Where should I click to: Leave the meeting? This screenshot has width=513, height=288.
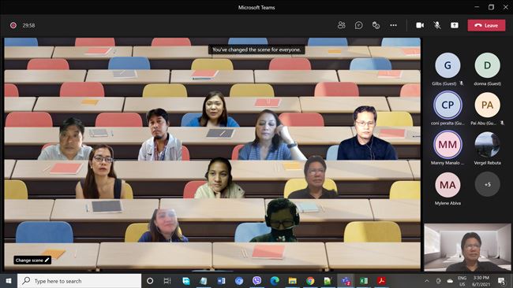(x=486, y=25)
